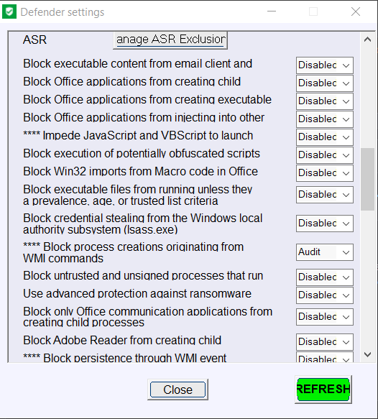
Task: Click 'Block Office applications from creating child' label
Action: coord(132,82)
